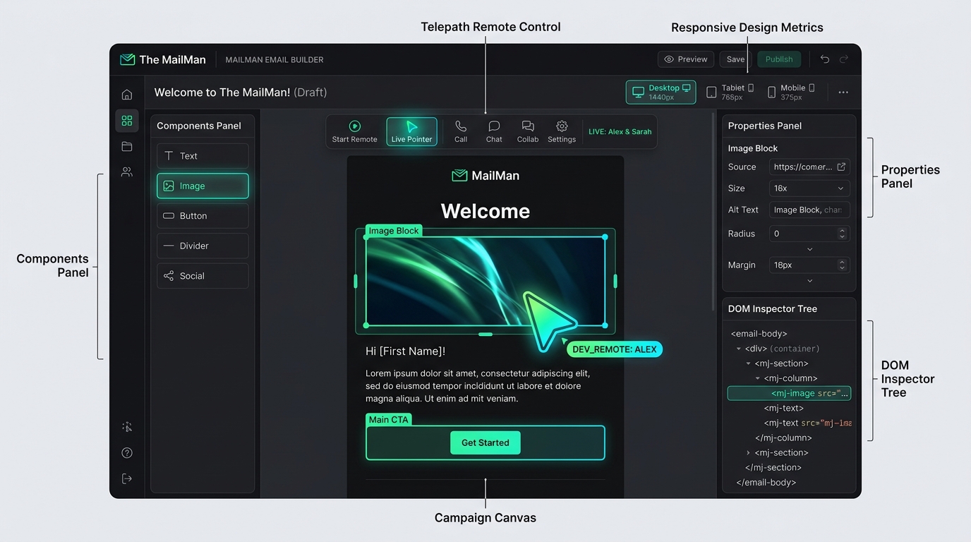Collapse the first <mj-section> node

(749, 363)
